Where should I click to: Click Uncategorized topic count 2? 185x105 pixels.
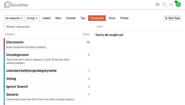point(89,55)
